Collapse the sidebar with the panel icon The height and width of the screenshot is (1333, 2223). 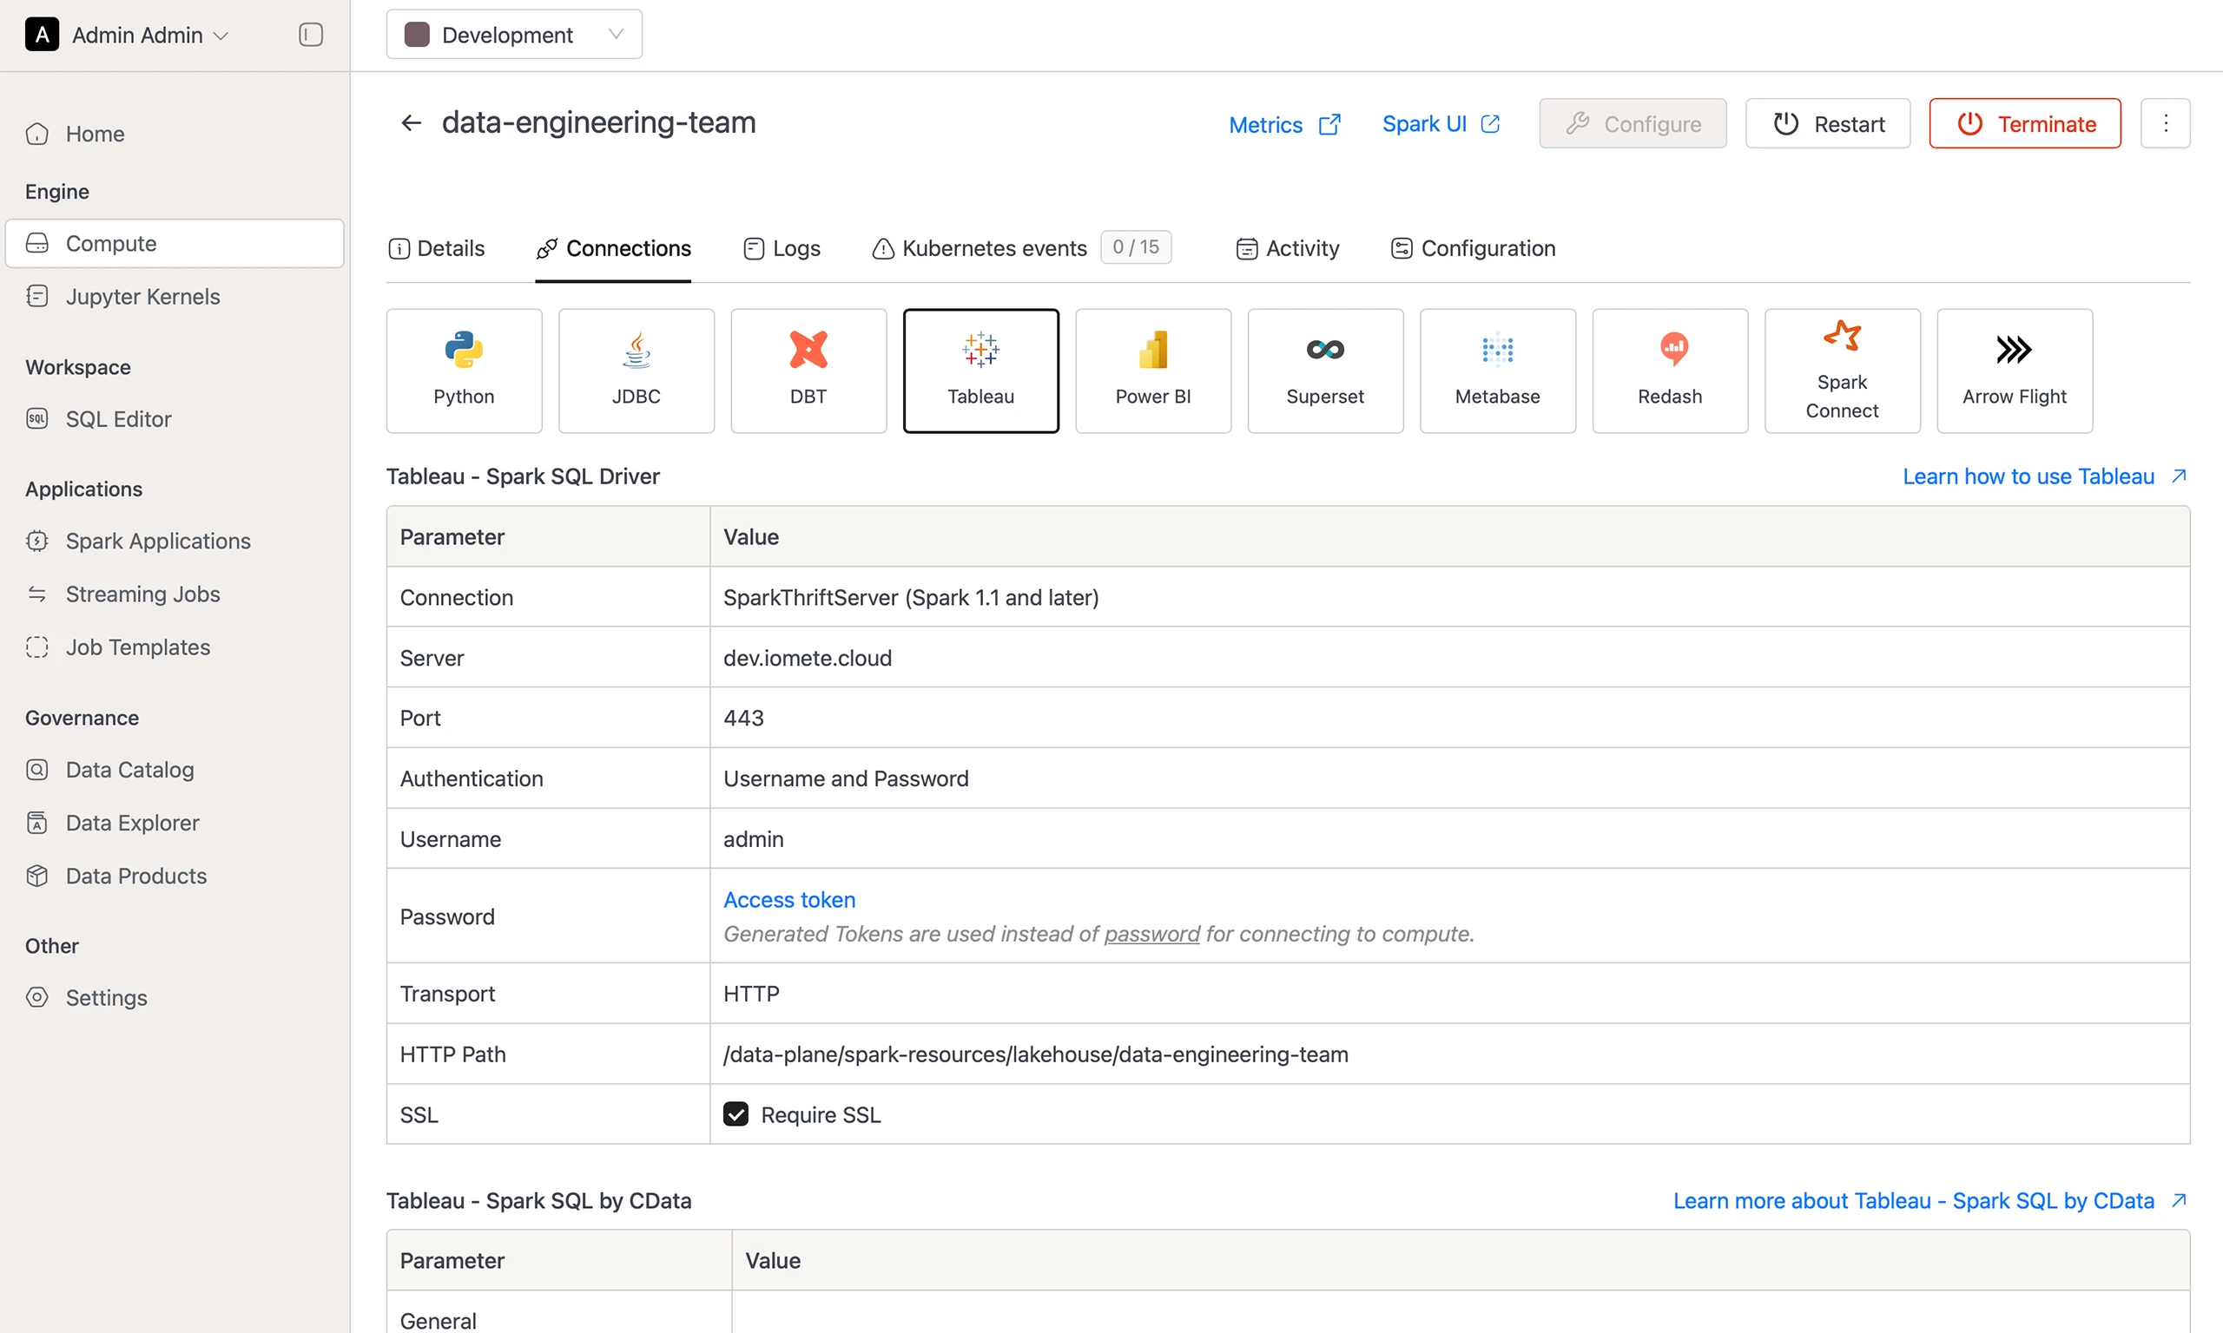click(x=310, y=34)
